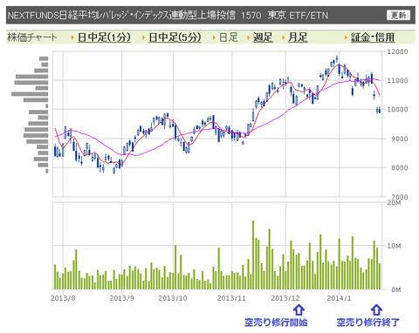Switch to the 月足 monthly chart
This screenshot has height=333, width=419.
coord(298,37)
